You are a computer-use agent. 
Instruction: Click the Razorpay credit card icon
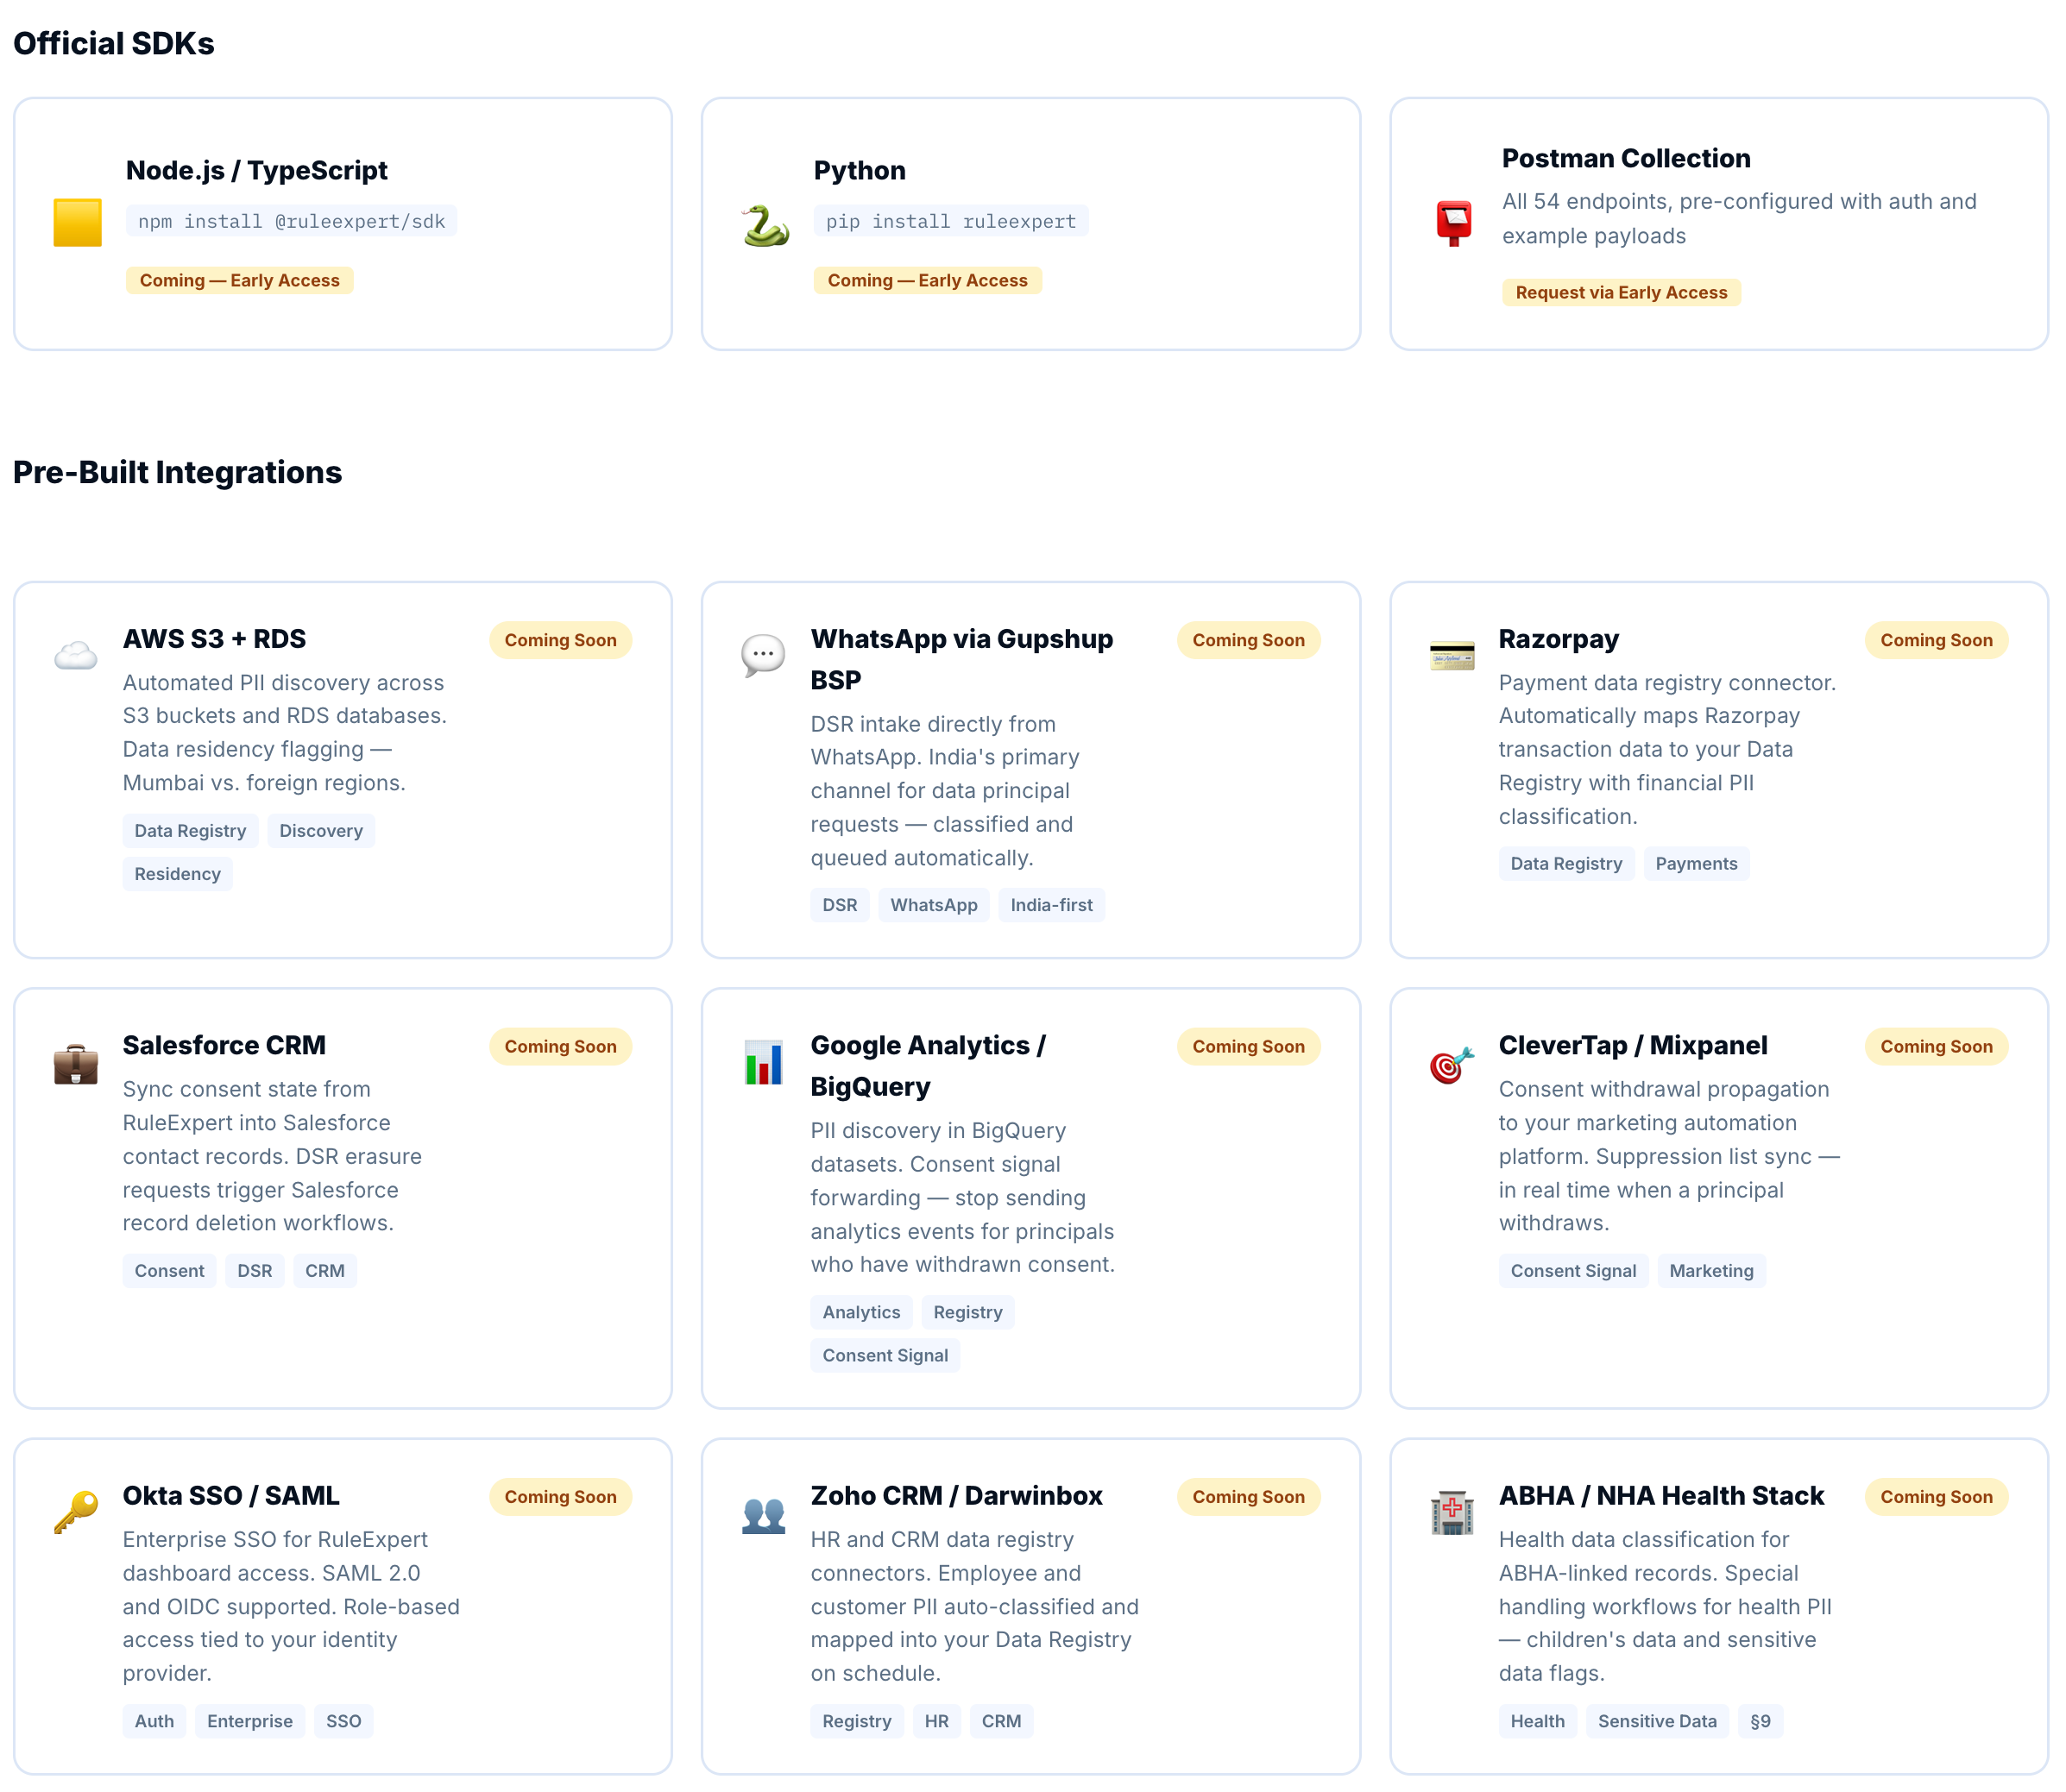(x=1452, y=656)
